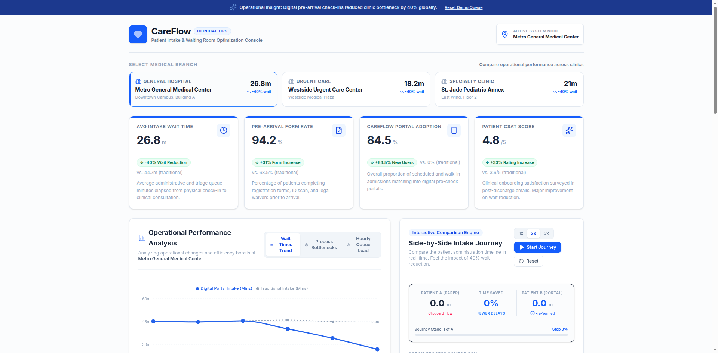Click the "Compare operational performance across clinics" text

[x=531, y=65]
